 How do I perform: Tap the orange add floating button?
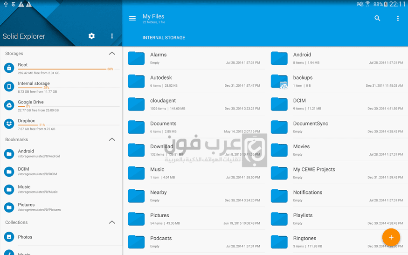(x=391, y=237)
